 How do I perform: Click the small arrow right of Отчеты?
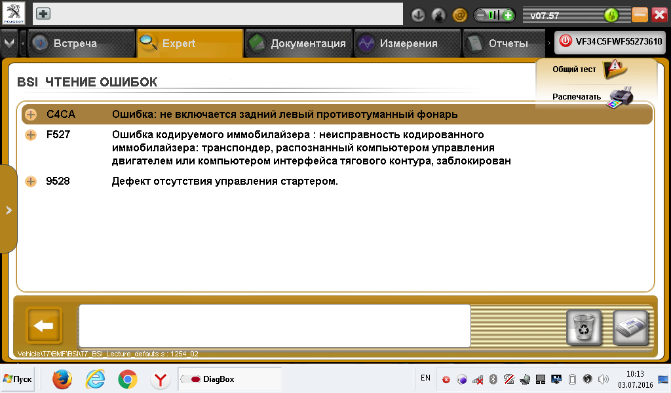[x=549, y=43]
